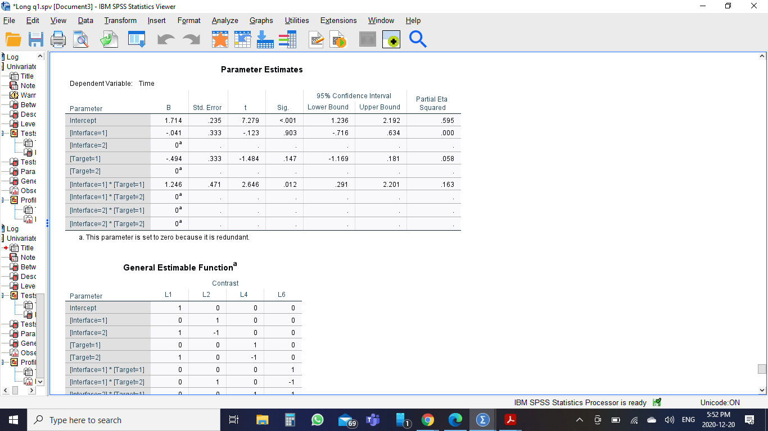Screen dimensions: 768x431
Task: Save the output with the floppy disk icon
Action: pos(36,40)
